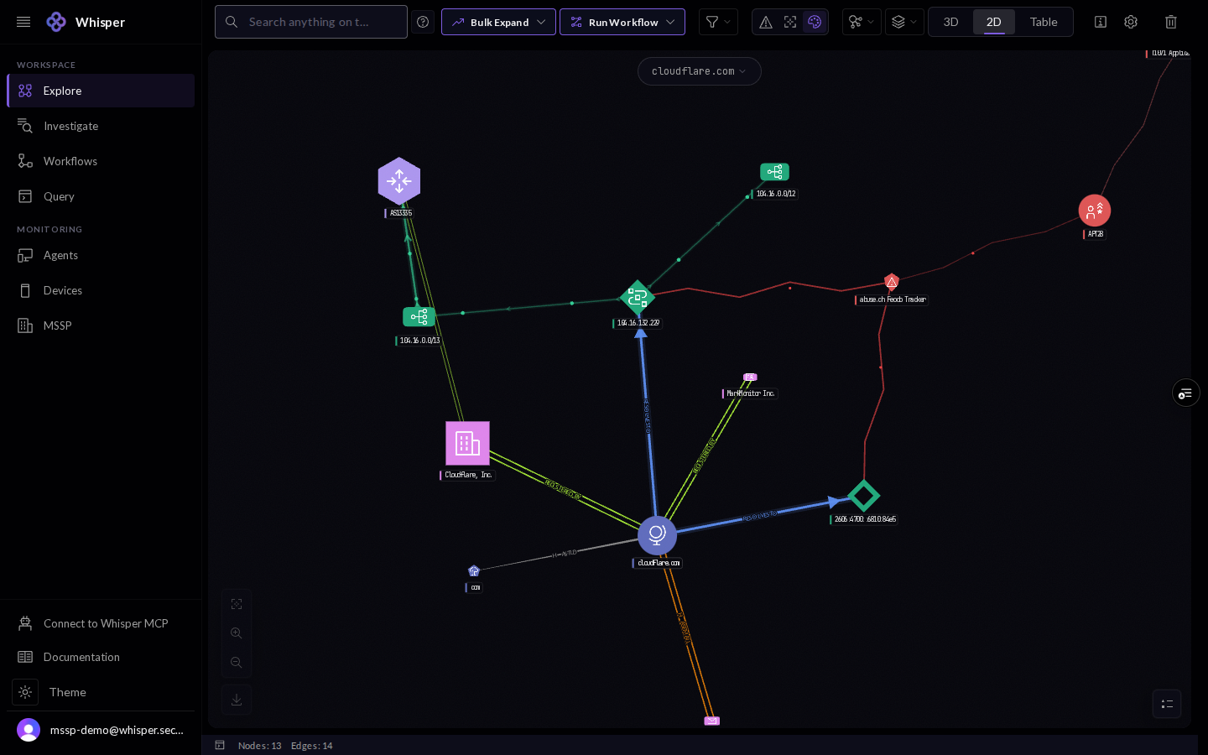Open the MSSP page
This screenshot has width=1208, height=755.
tap(101, 325)
